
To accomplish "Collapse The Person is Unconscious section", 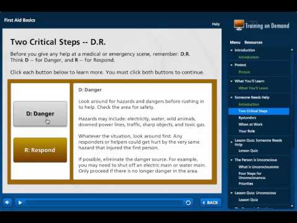I will (231, 160).
